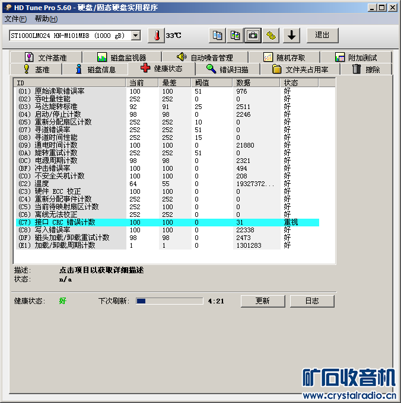Click the red cross health icon
Viewport: 401px width, 403px height.
point(145,68)
